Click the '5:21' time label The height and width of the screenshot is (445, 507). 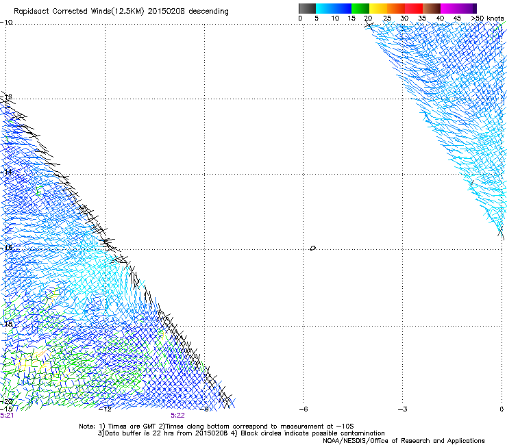click(x=7, y=416)
